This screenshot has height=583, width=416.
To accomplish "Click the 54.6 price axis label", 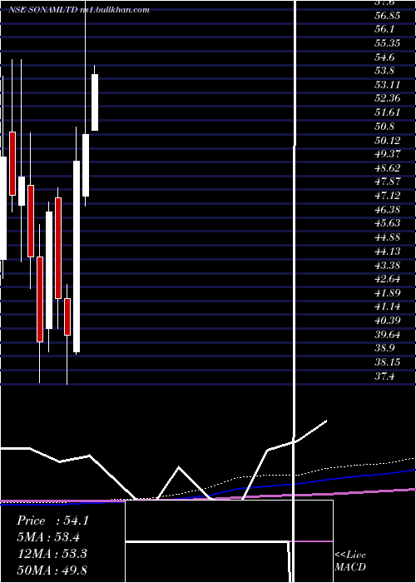I will pos(384,57).
